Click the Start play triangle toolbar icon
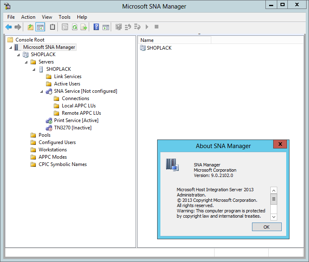The image size is (309, 262). point(147,27)
